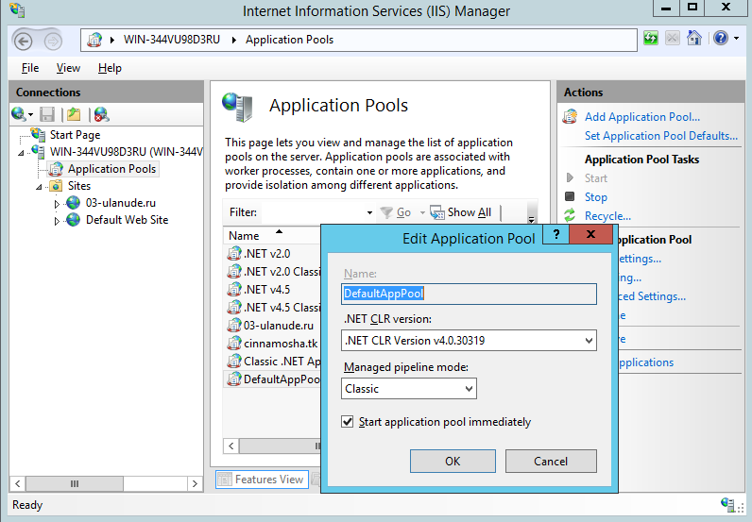
Task: Go to Home via the house icon
Action: tap(694, 38)
